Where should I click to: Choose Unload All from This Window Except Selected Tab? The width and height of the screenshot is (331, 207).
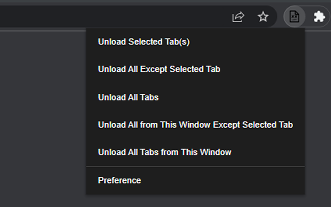(x=195, y=125)
